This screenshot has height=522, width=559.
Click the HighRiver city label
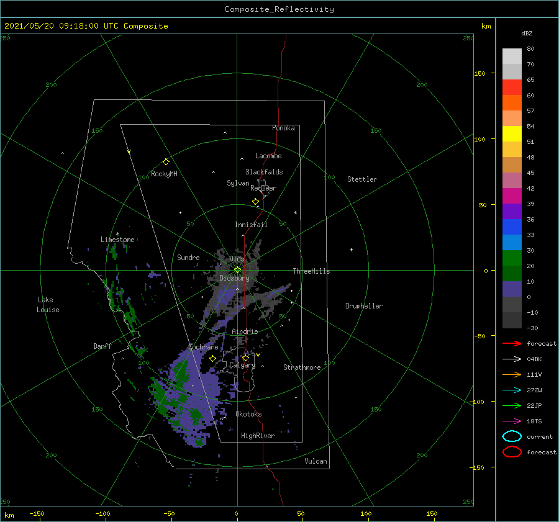point(258,436)
